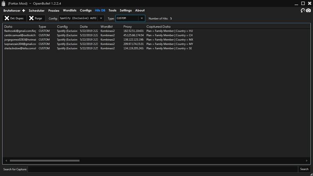
Task: Click the right arrow of the horizontal scrollbar
Action: (x=307, y=161)
